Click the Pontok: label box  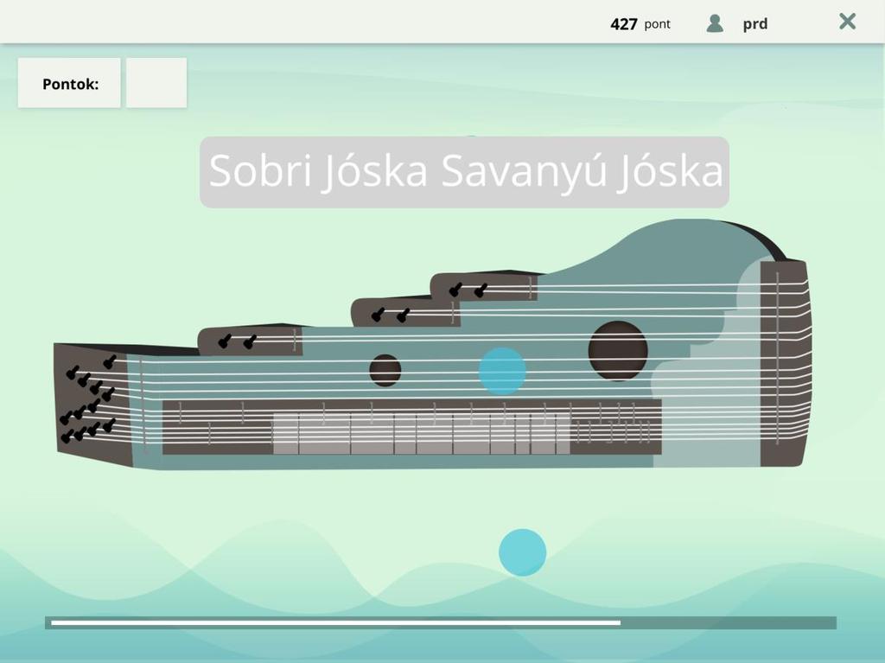click(x=69, y=83)
